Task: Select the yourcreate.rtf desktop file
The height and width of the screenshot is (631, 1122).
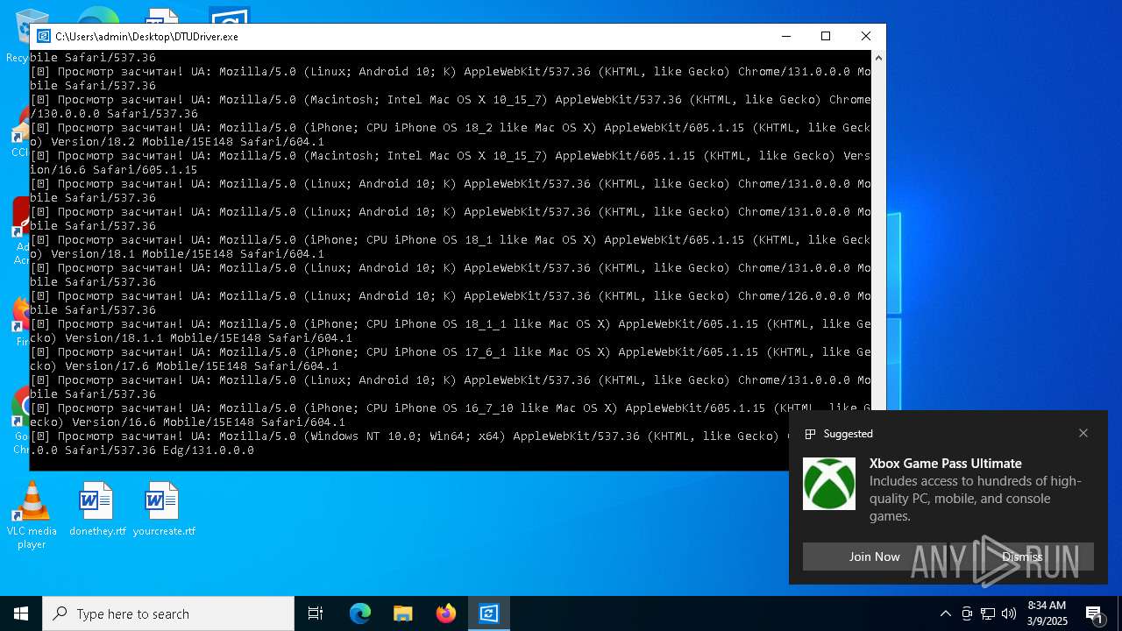Action: click(x=164, y=509)
